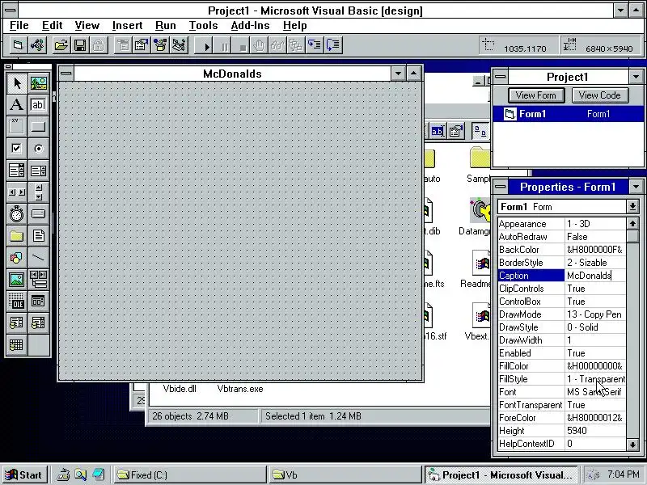The image size is (647, 485).
Task: Toggle Lock Controls padlock on the toolbar
Action: tap(99, 45)
